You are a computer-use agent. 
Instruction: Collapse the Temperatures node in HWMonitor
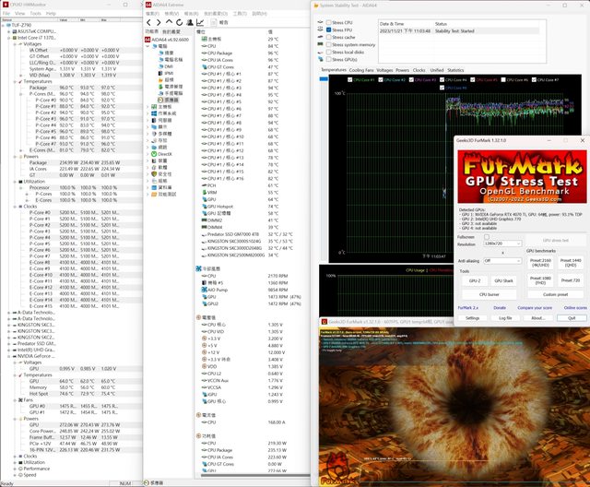(15, 80)
